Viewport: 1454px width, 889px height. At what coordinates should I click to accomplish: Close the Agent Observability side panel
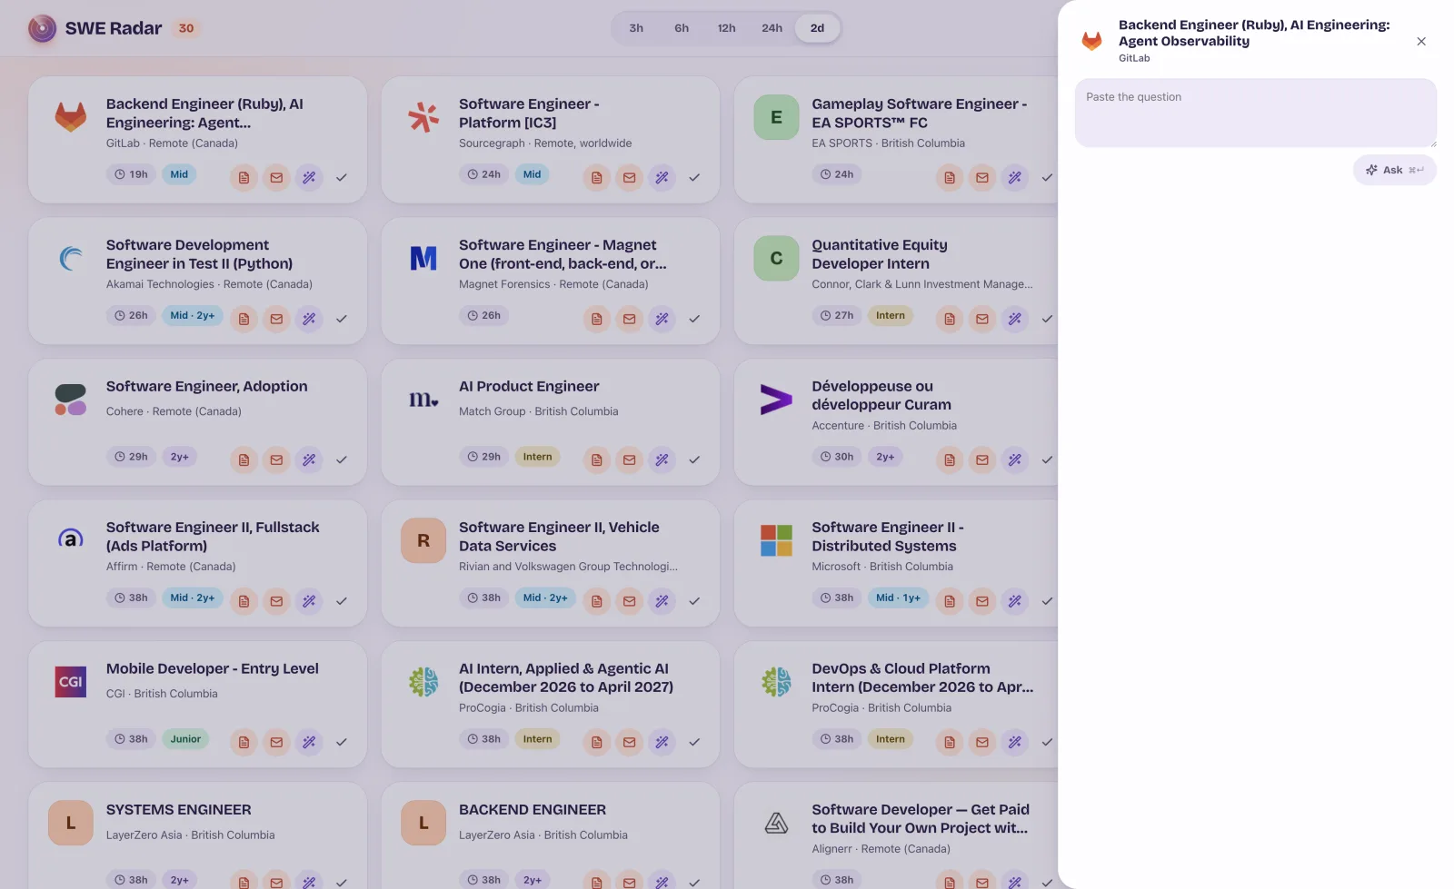tap(1421, 41)
